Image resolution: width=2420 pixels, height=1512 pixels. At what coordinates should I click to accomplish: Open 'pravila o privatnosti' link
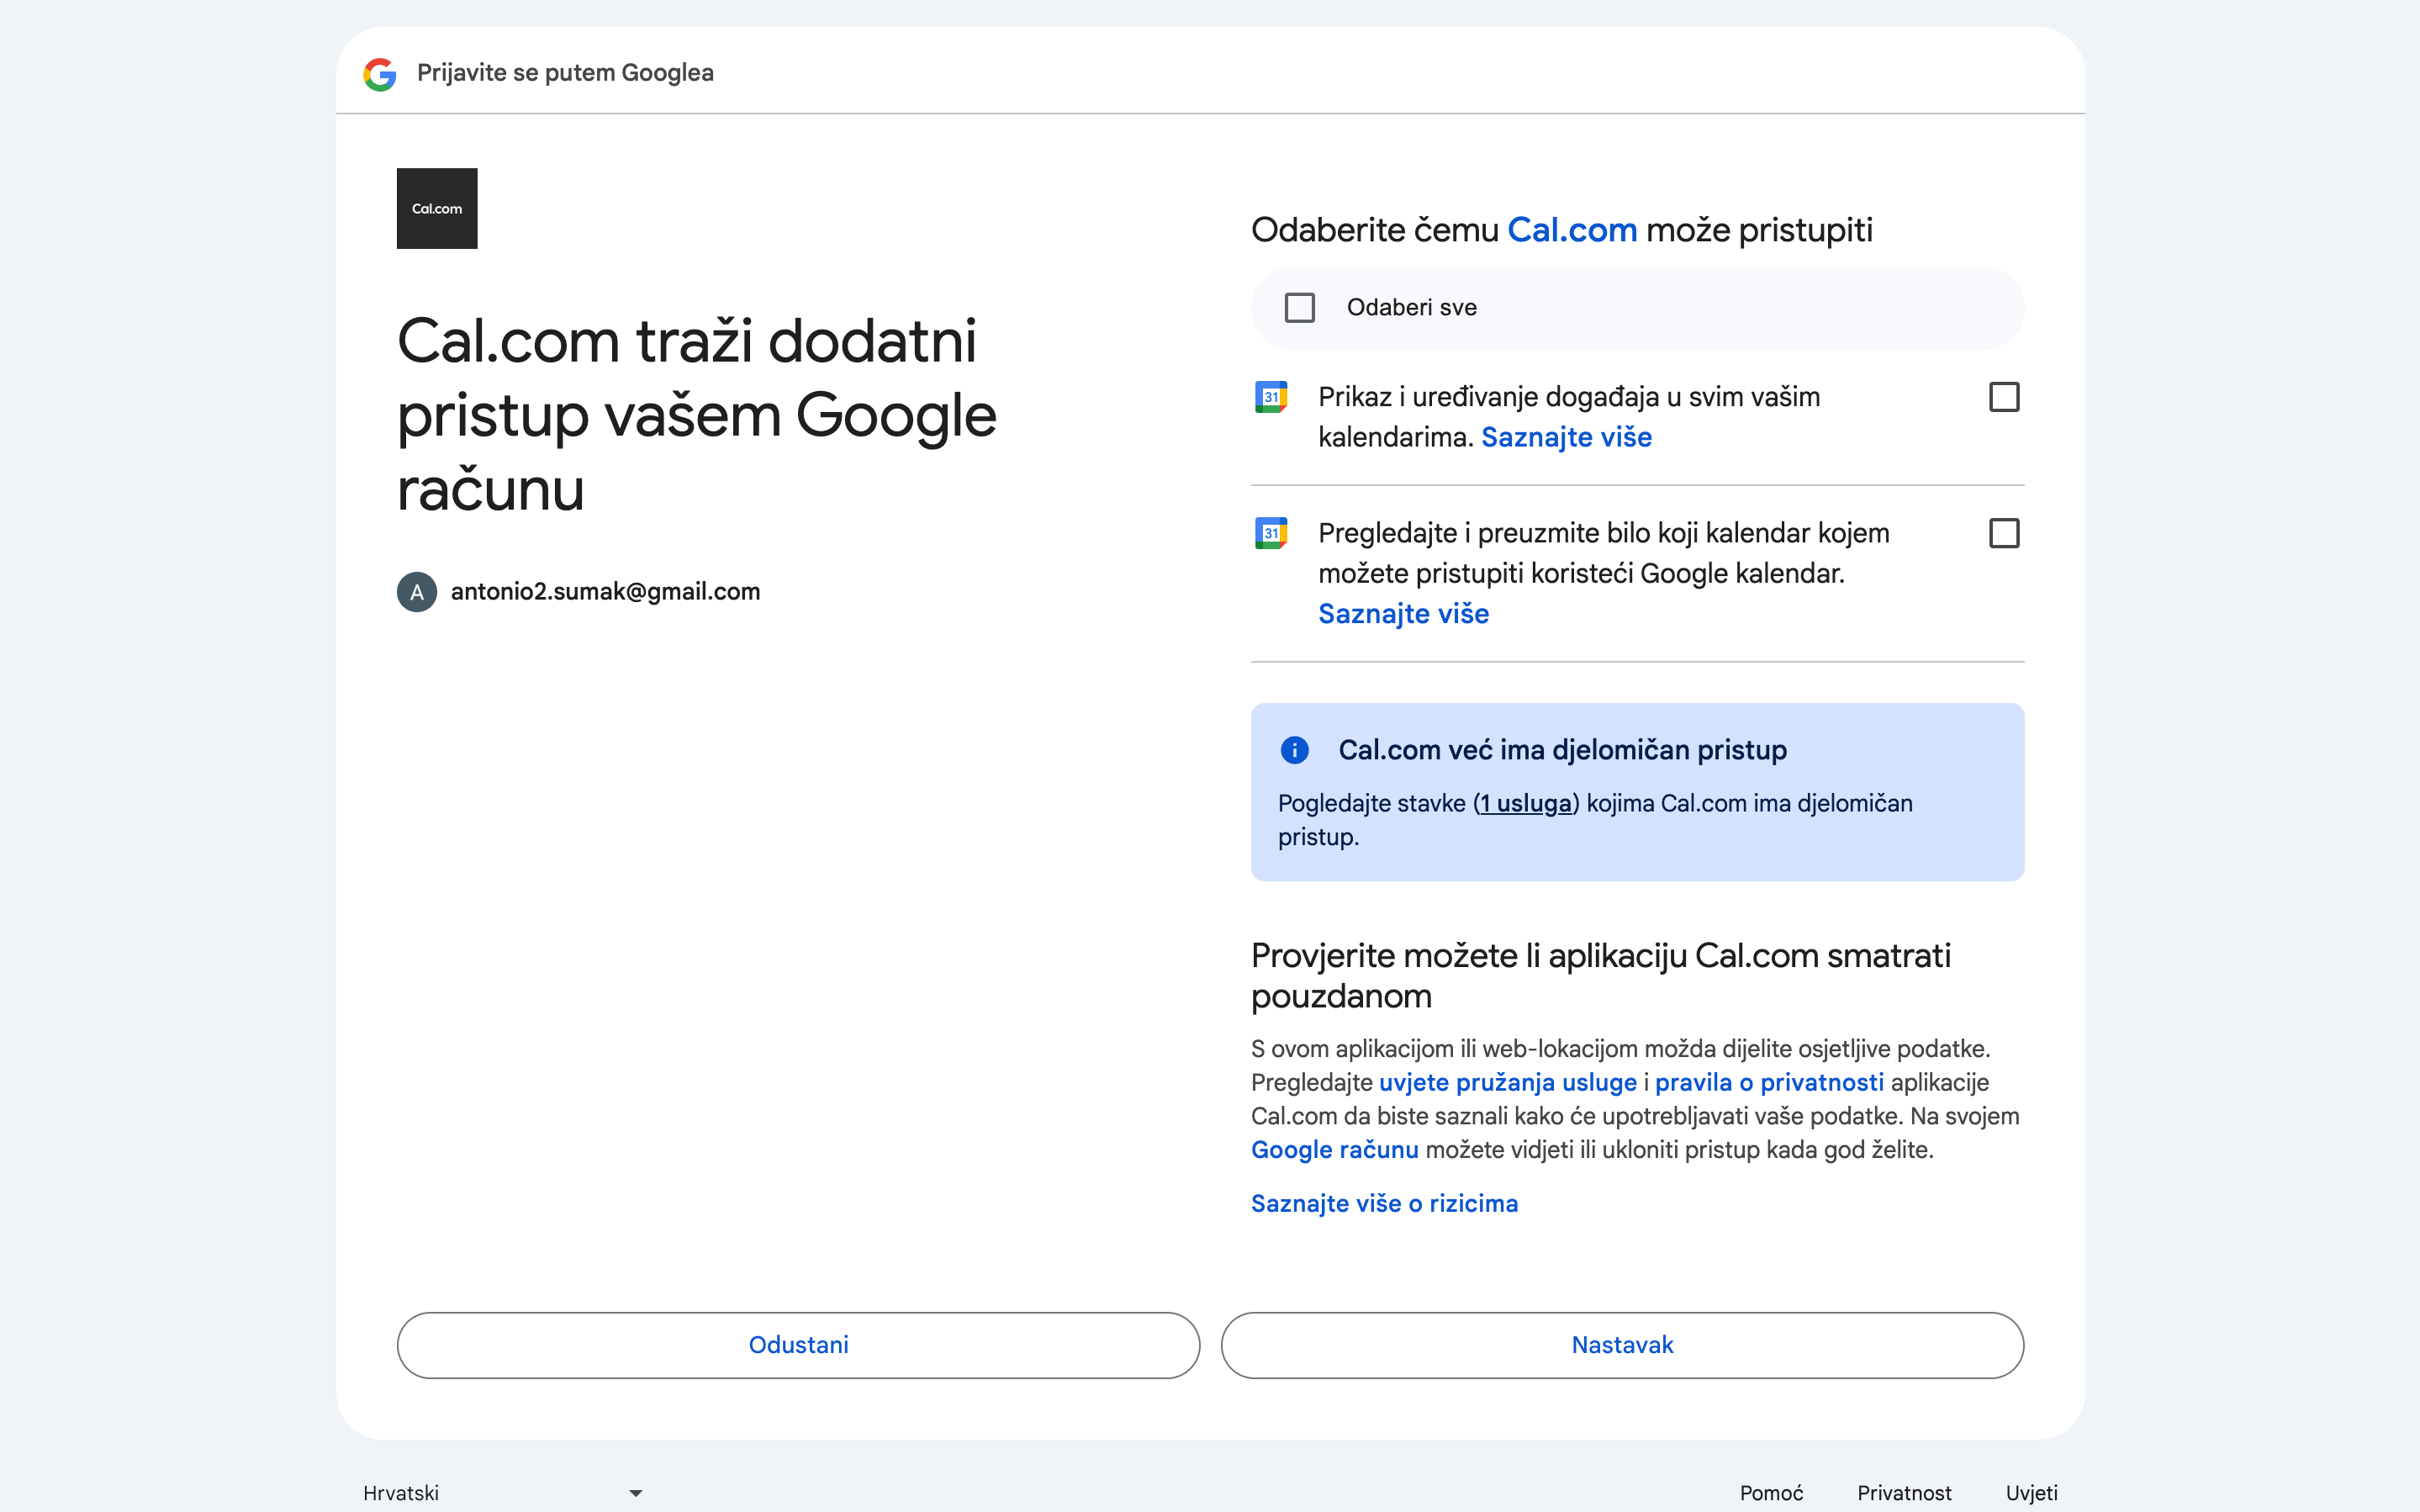point(1768,1082)
